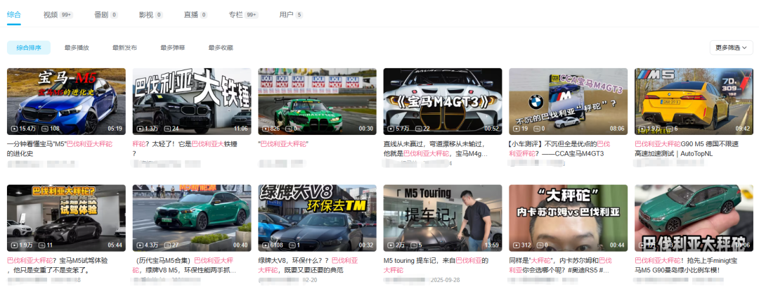
Task: Sort results by 最多弹幕
Action: point(172,48)
